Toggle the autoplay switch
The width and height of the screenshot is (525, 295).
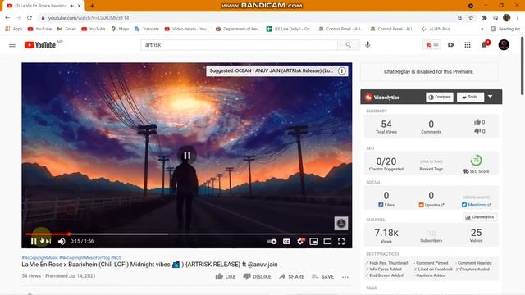pyautogui.click(x=272, y=242)
